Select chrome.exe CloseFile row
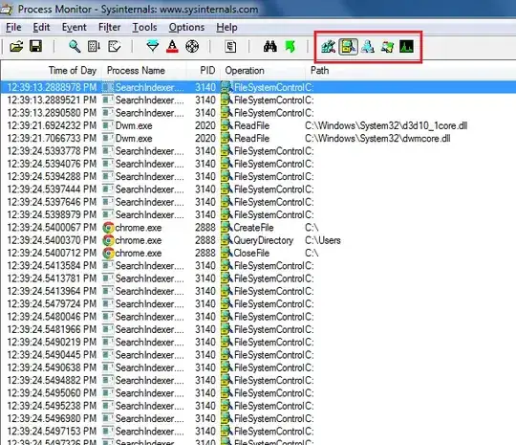Viewport: 516px width, 445px height. pyautogui.click(x=258, y=254)
